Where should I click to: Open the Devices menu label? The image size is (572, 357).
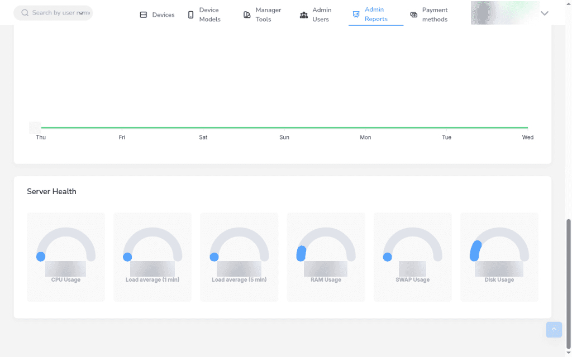(164, 15)
